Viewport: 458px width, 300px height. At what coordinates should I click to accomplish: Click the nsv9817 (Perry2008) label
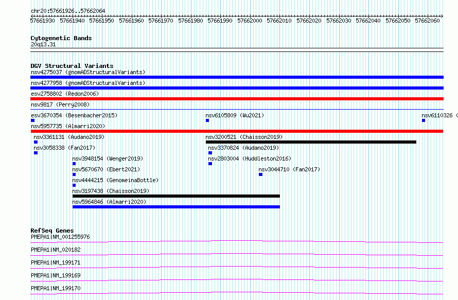(x=60, y=104)
